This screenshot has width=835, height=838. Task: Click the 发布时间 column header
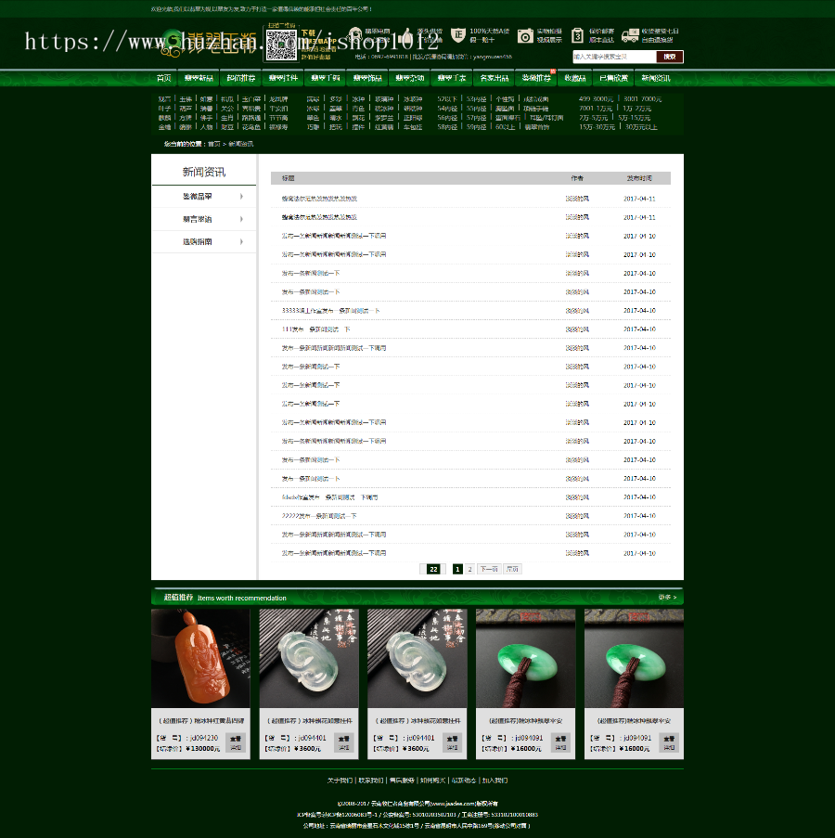point(639,178)
